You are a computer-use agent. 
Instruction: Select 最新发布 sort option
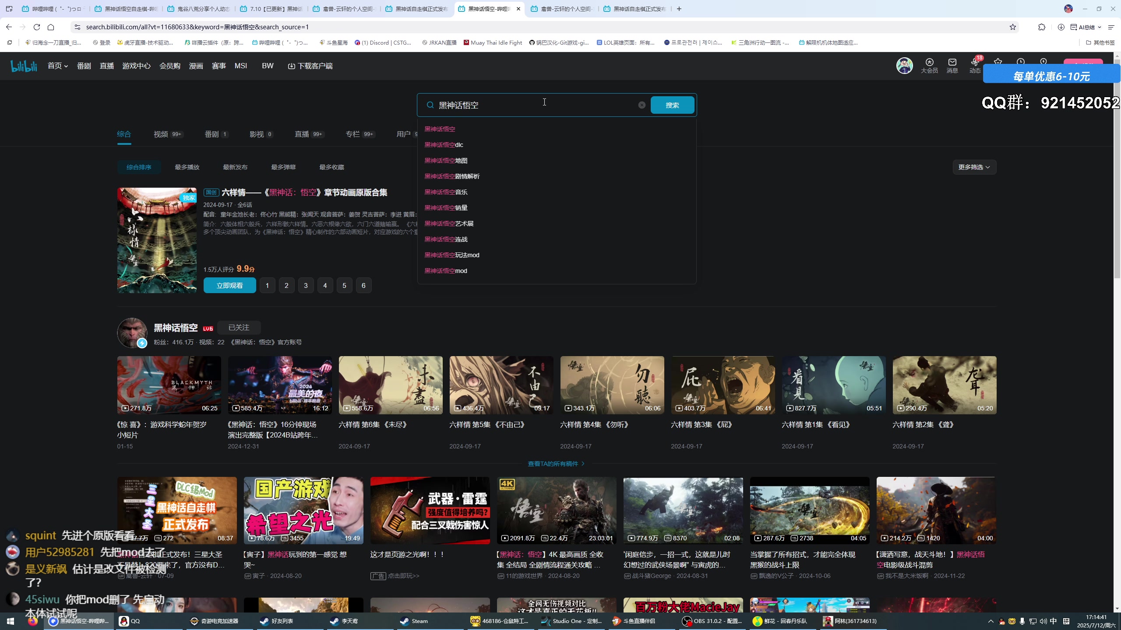point(235,167)
